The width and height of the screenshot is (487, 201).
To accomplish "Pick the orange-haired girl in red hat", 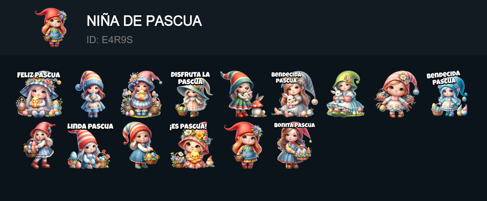I will pyautogui.click(x=243, y=145).
